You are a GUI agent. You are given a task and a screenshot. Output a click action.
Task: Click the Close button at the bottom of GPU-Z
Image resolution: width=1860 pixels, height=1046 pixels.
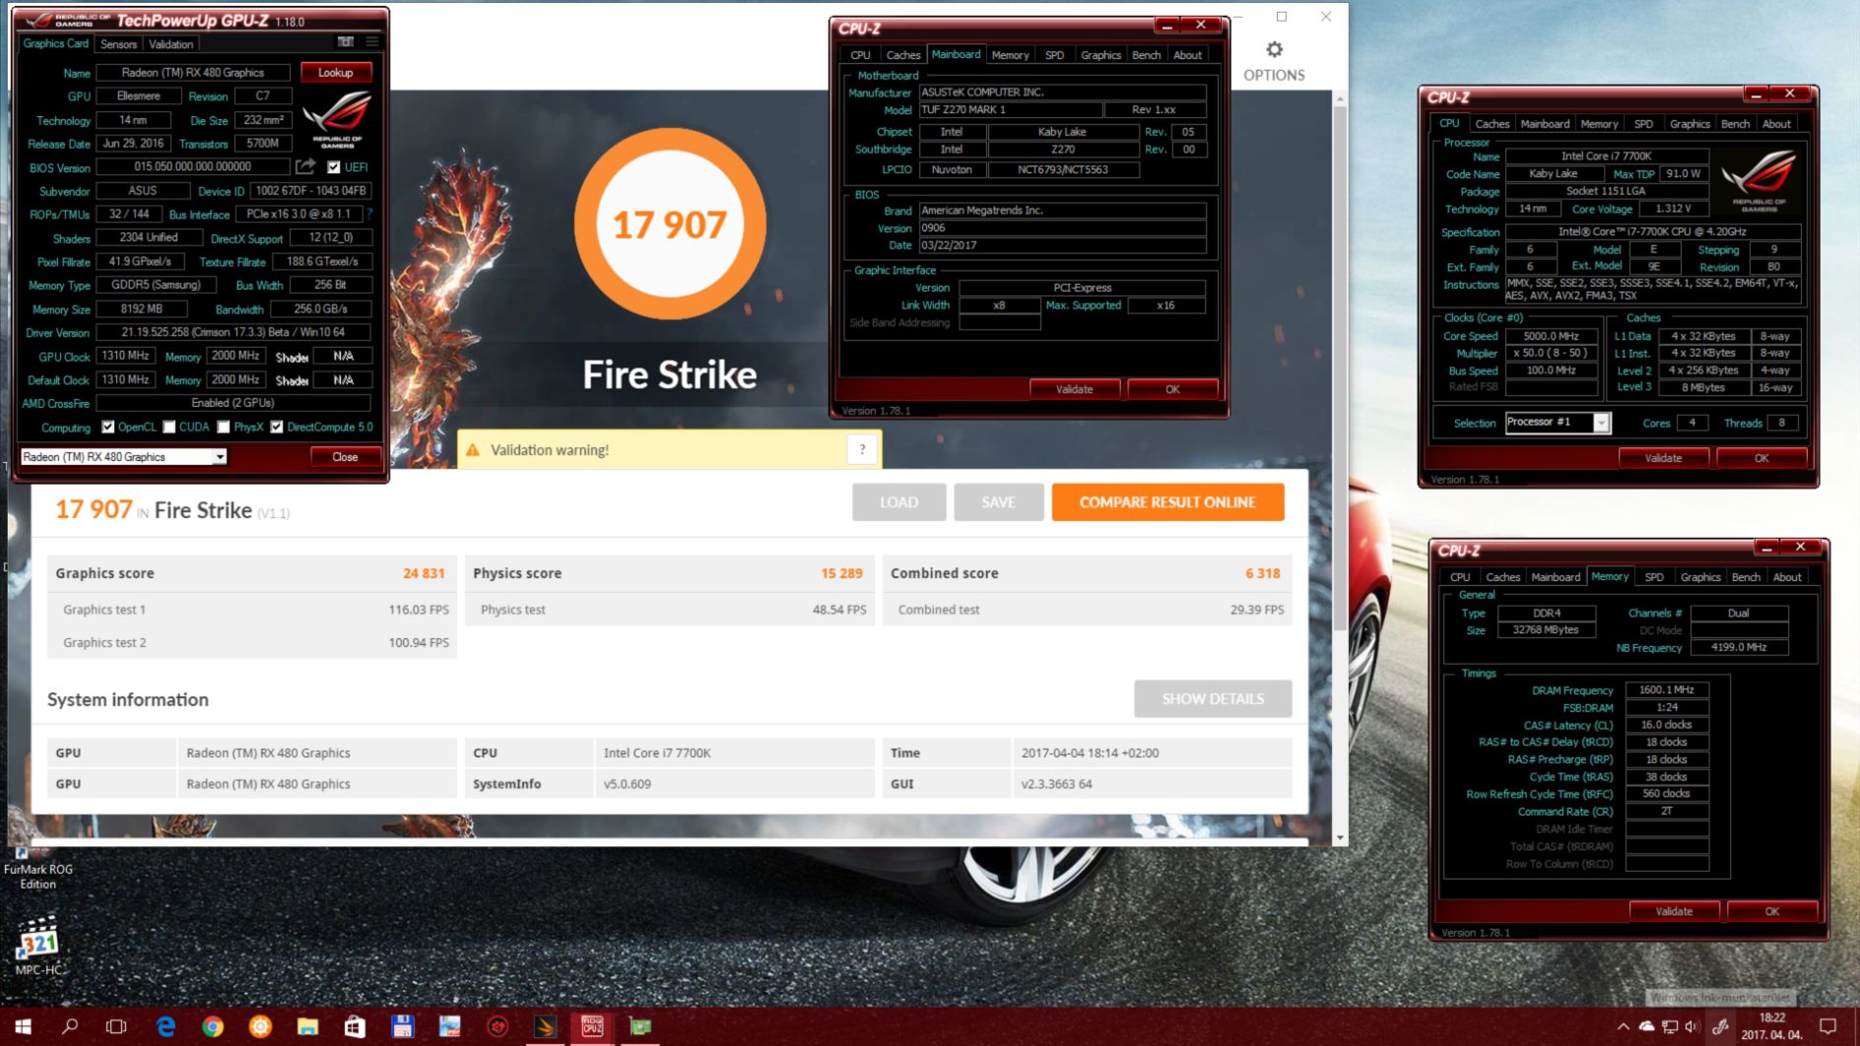click(345, 457)
